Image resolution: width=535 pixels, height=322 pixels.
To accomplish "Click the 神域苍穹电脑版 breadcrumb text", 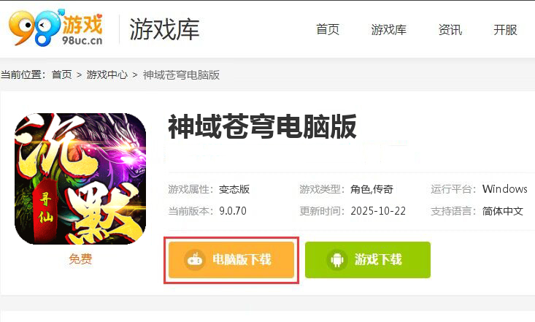I will [x=181, y=74].
